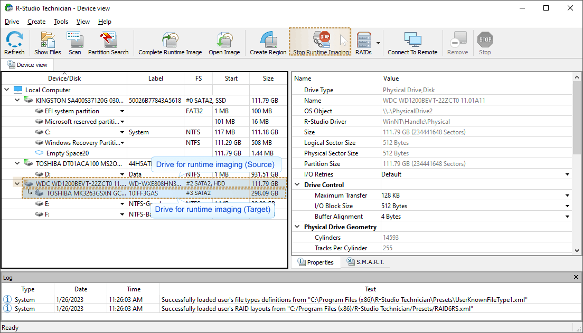The image size is (583, 333).
Task: Open the RAIDs dropdown arrow
Action: point(378,43)
